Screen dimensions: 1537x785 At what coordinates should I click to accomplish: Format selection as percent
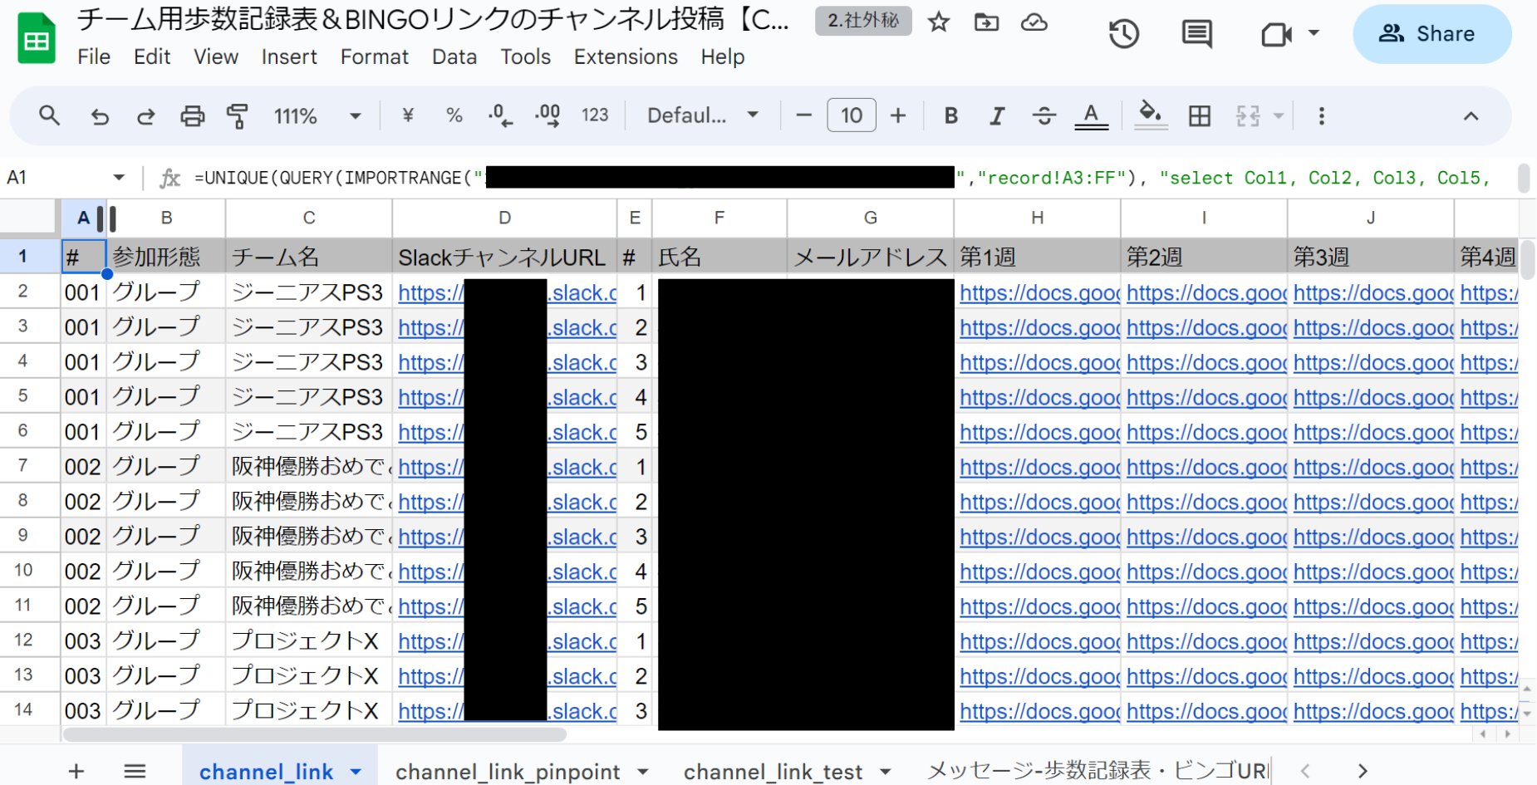454,115
